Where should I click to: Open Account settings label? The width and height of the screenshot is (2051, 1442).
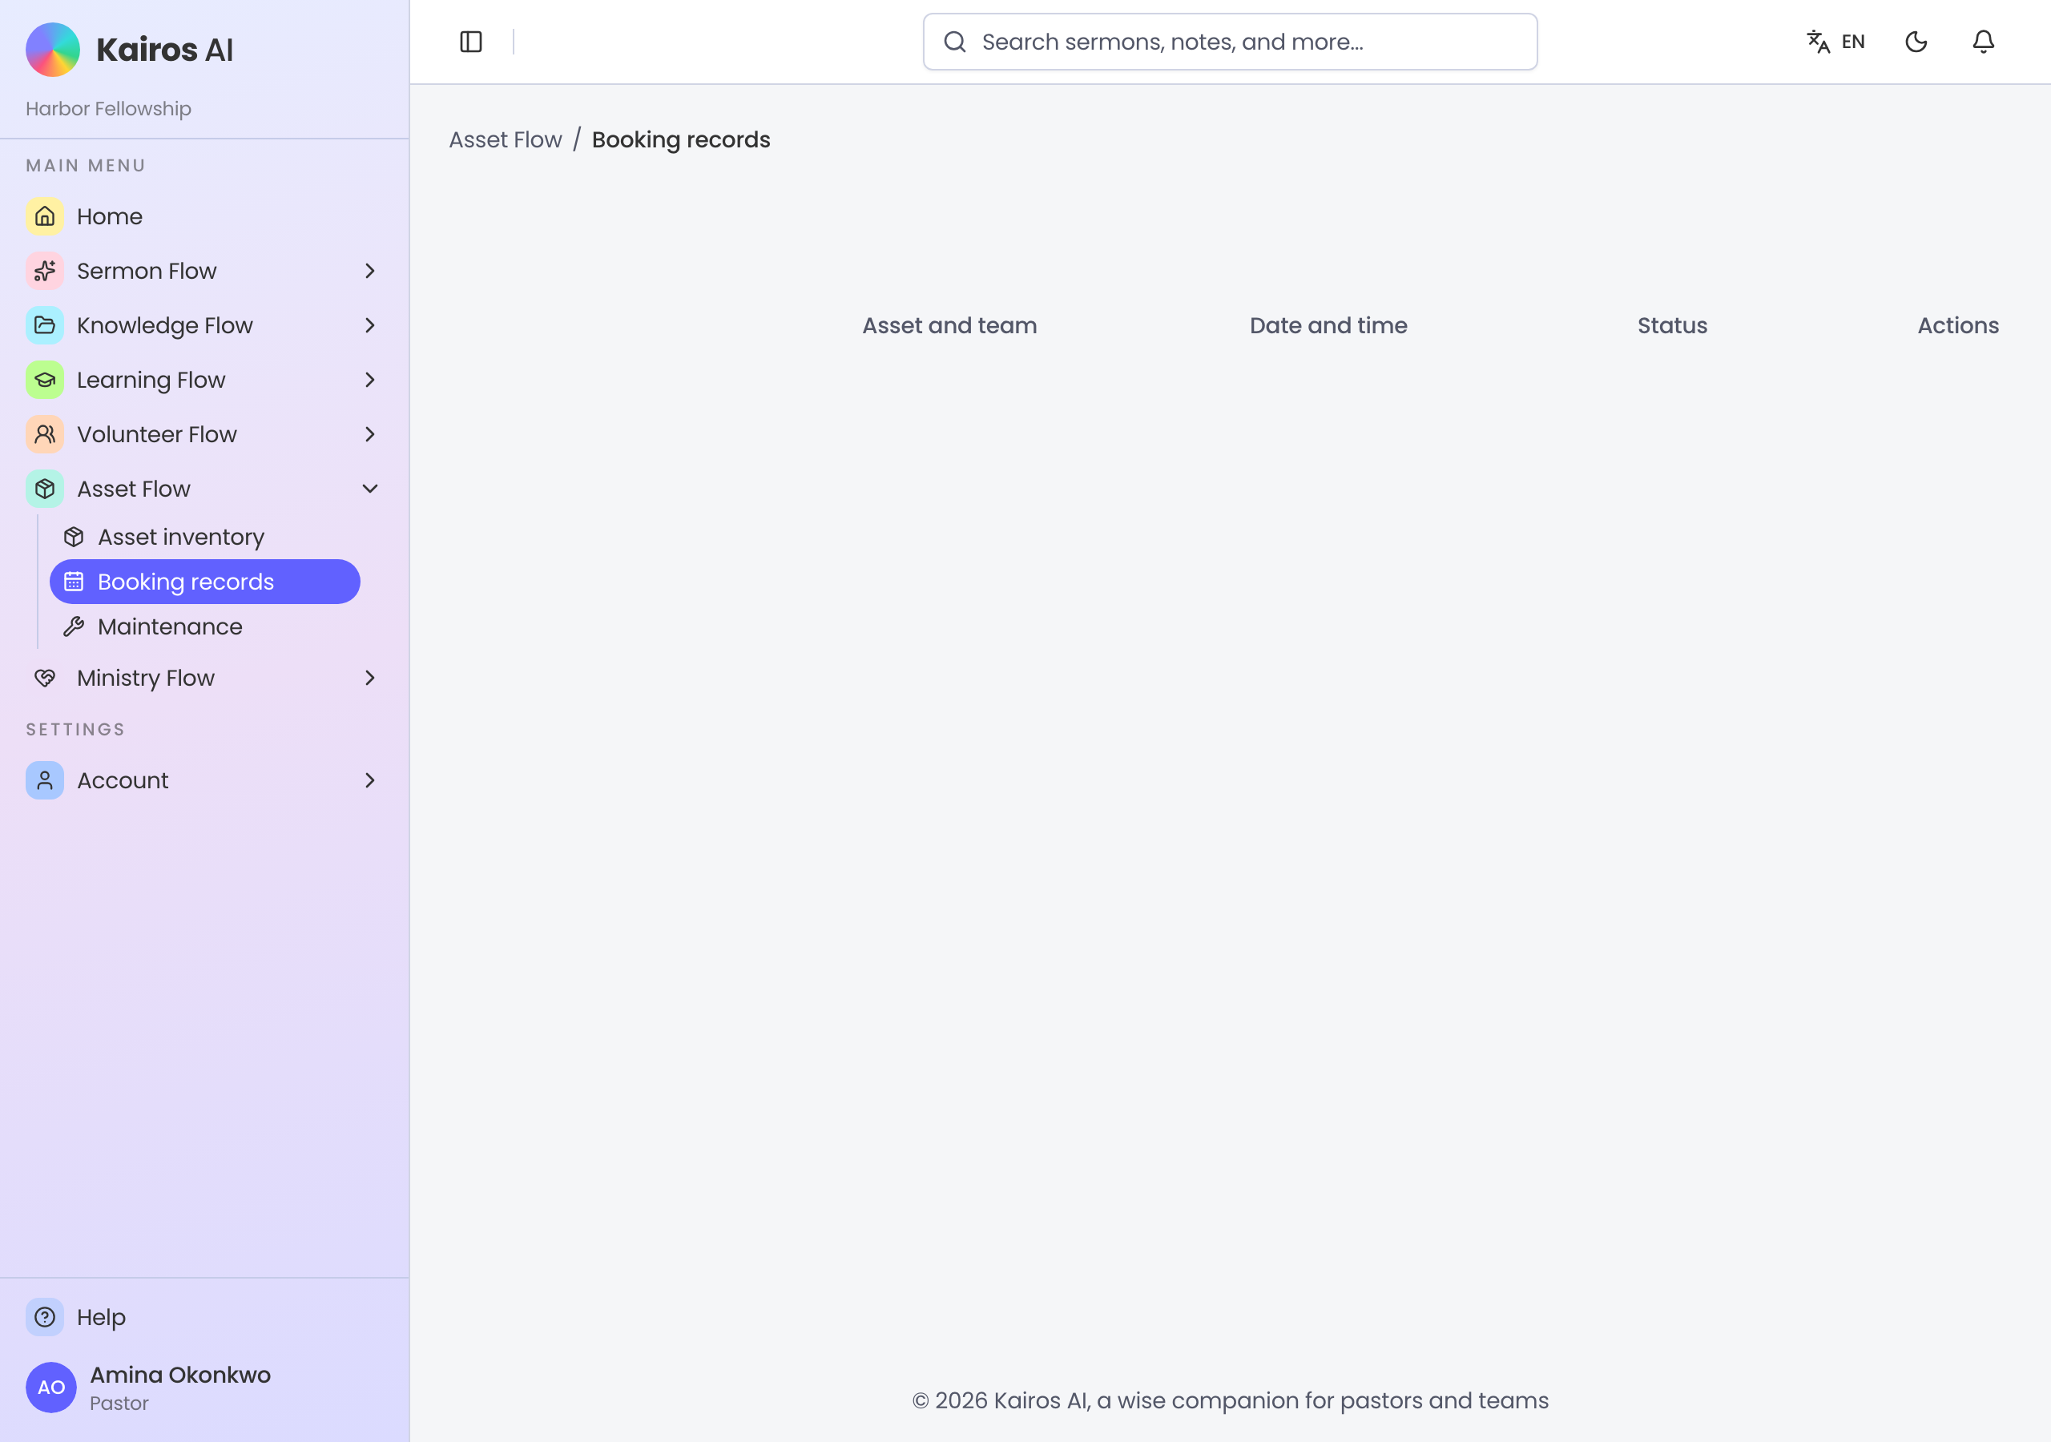click(123, 781)
